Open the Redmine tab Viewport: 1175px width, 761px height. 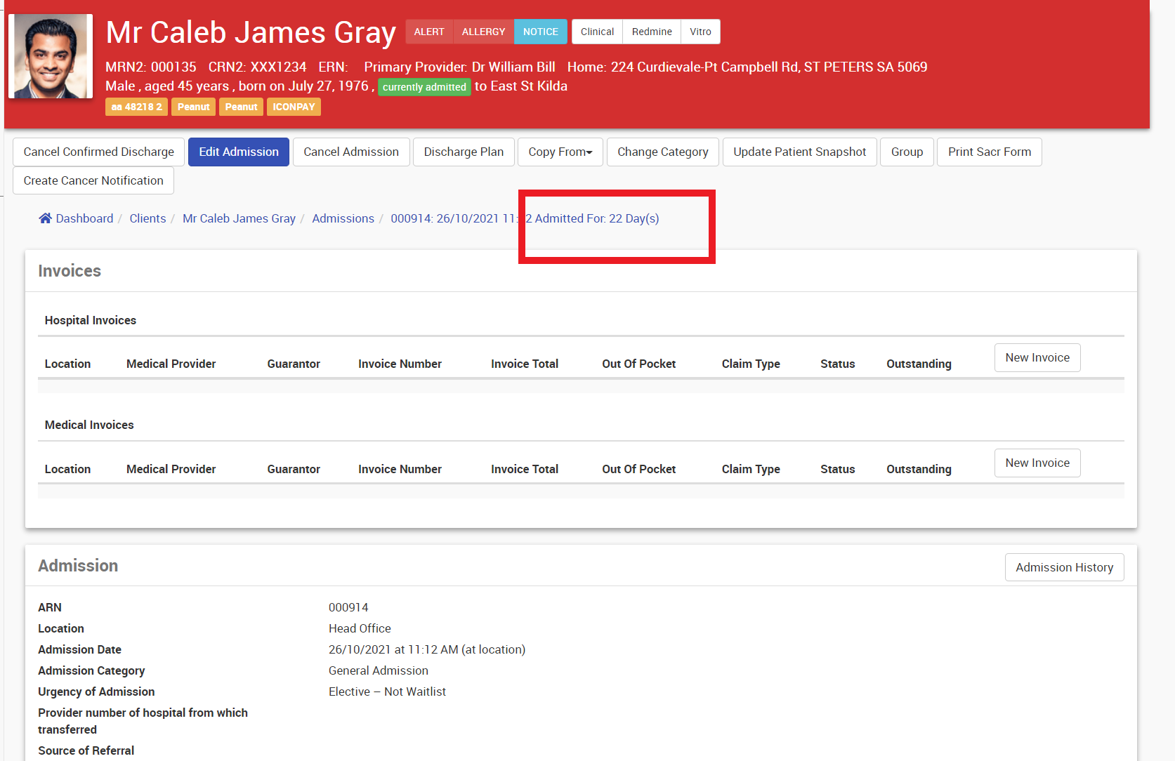(651, 32)
